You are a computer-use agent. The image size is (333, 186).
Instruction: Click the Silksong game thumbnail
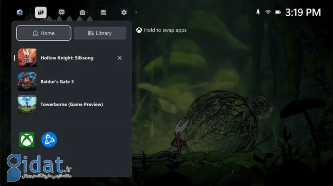tap(27, 58)
